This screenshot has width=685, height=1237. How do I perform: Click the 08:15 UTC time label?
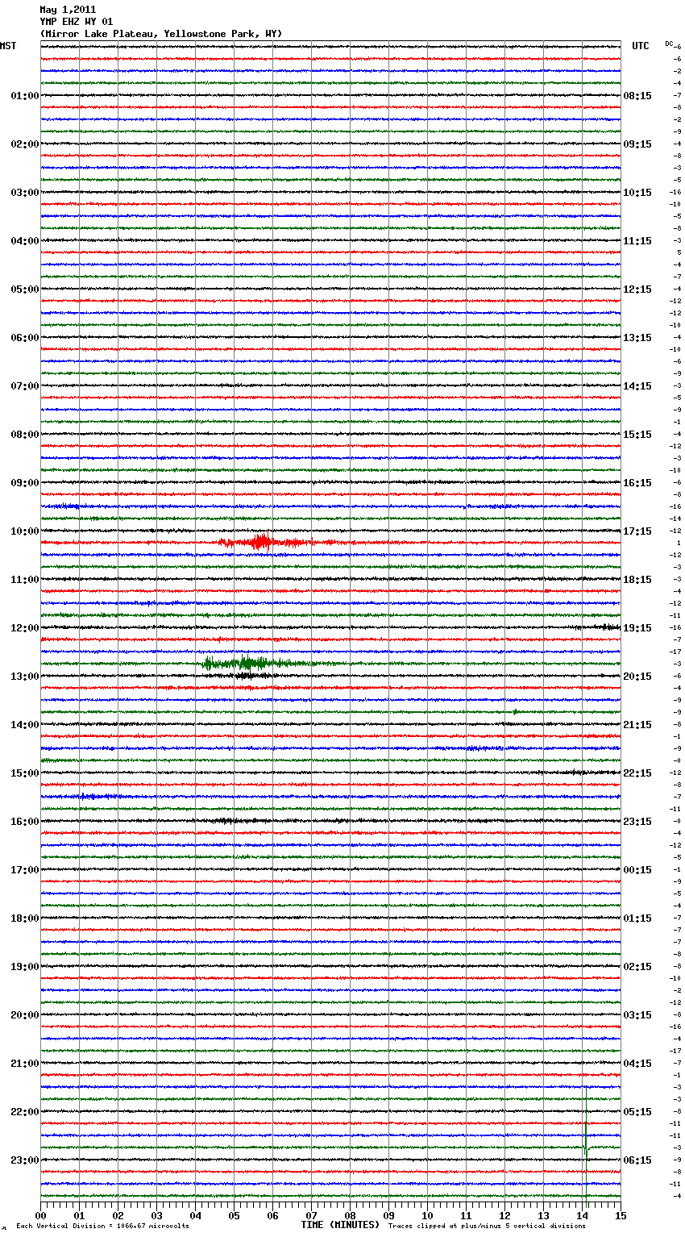click(x=637, y=96)
